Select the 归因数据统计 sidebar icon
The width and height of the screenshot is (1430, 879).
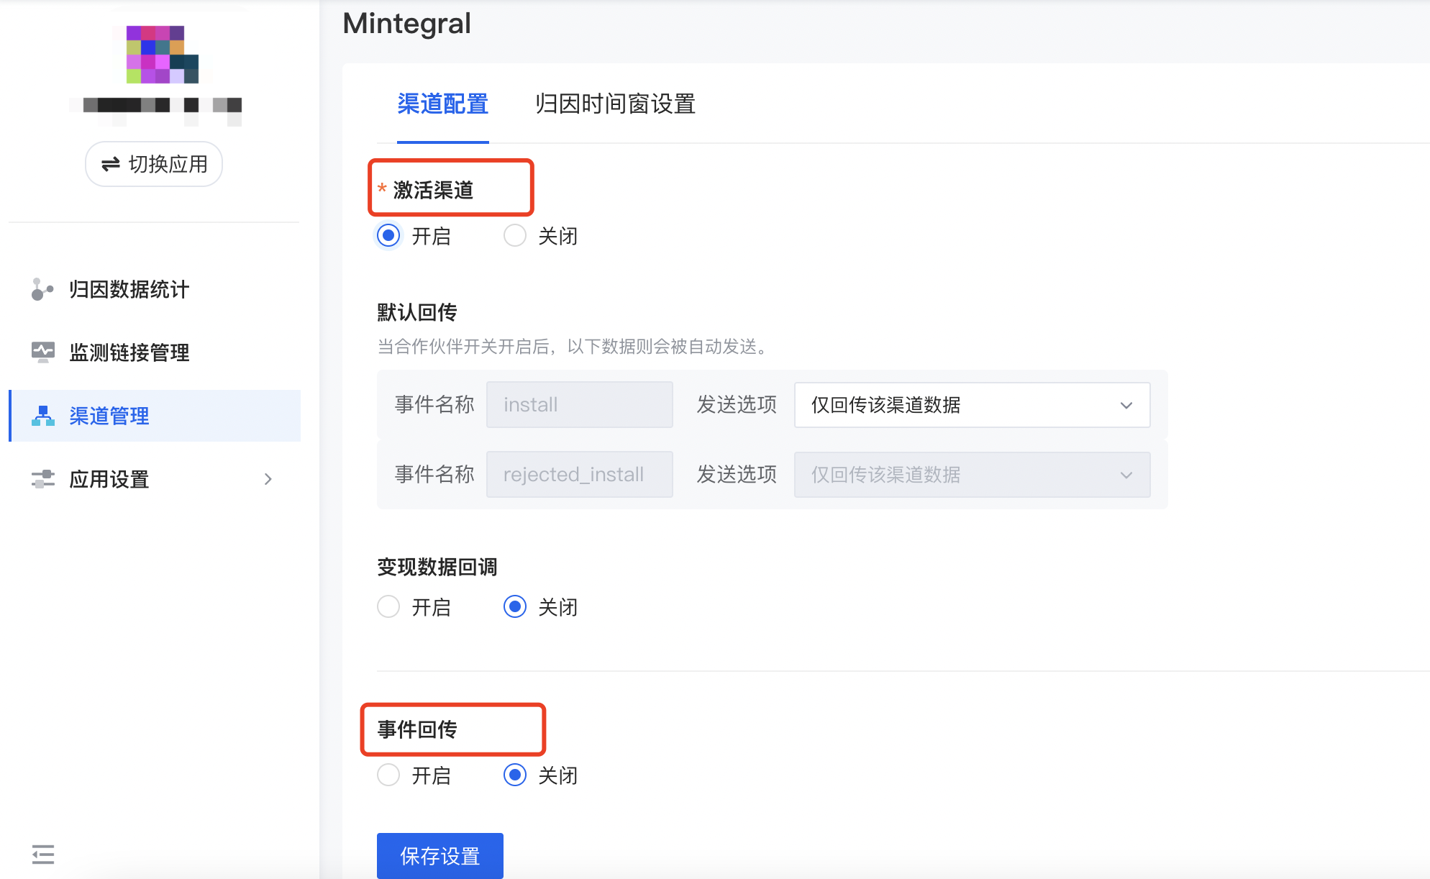(42, 290)
